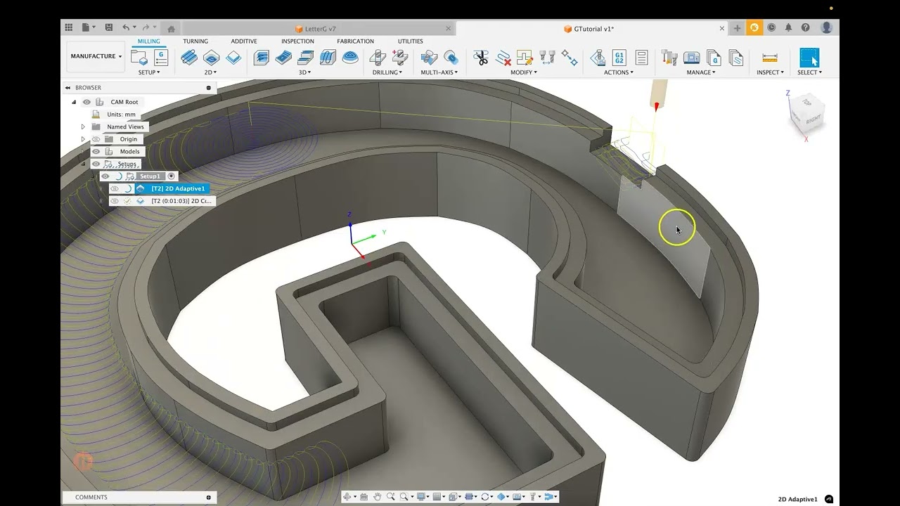
Task: Click the Undo arrow
Action: (x=126, y=27)
